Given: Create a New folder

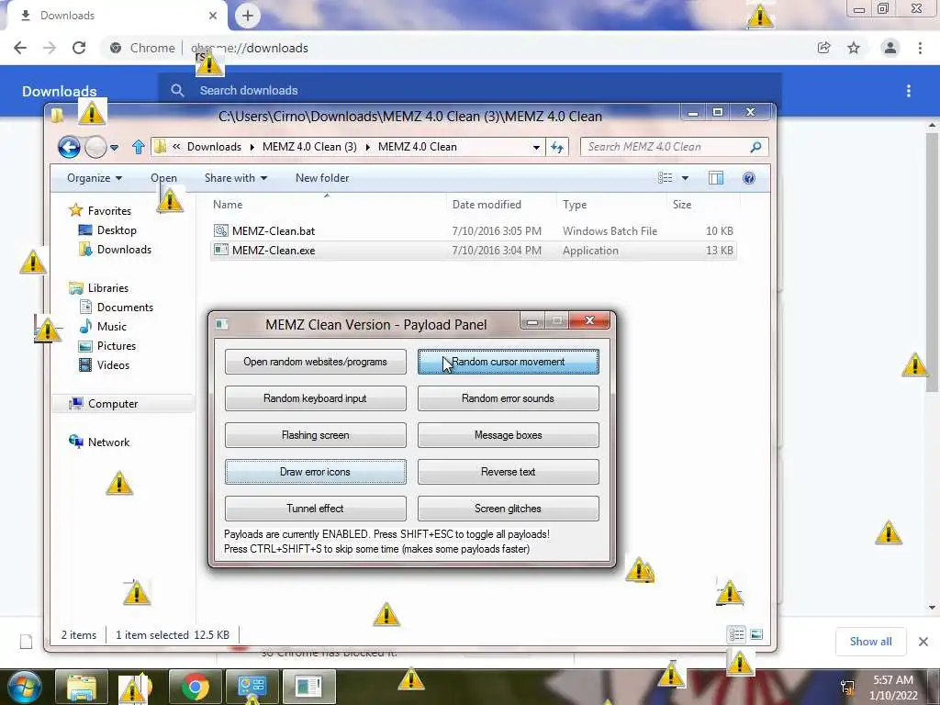Looking at the screenshot, I should (x=322, y=178).
